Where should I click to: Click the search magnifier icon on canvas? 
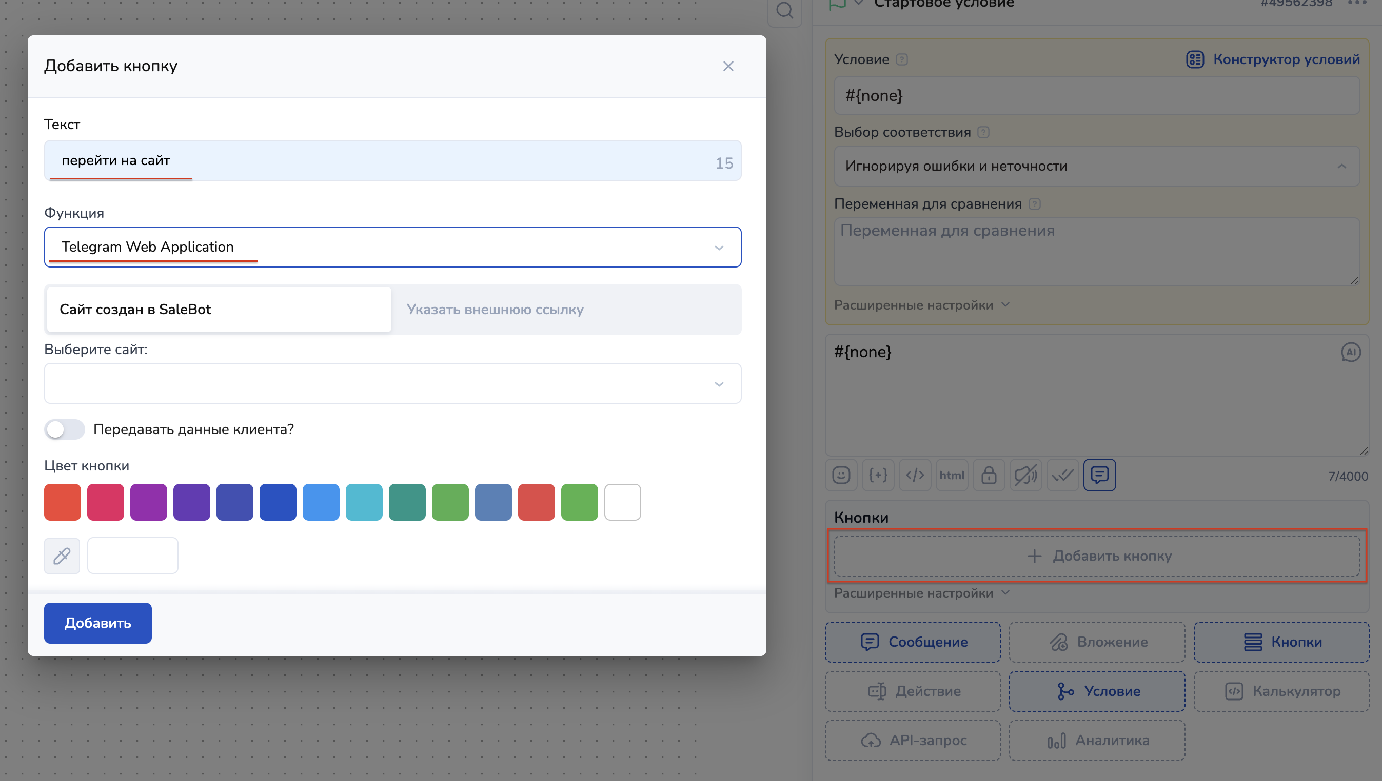click(x=784, y=10)
